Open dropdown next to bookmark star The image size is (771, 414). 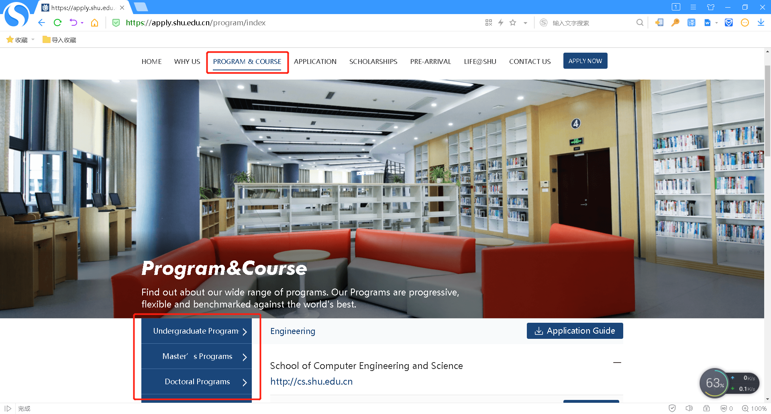point(525,23)
